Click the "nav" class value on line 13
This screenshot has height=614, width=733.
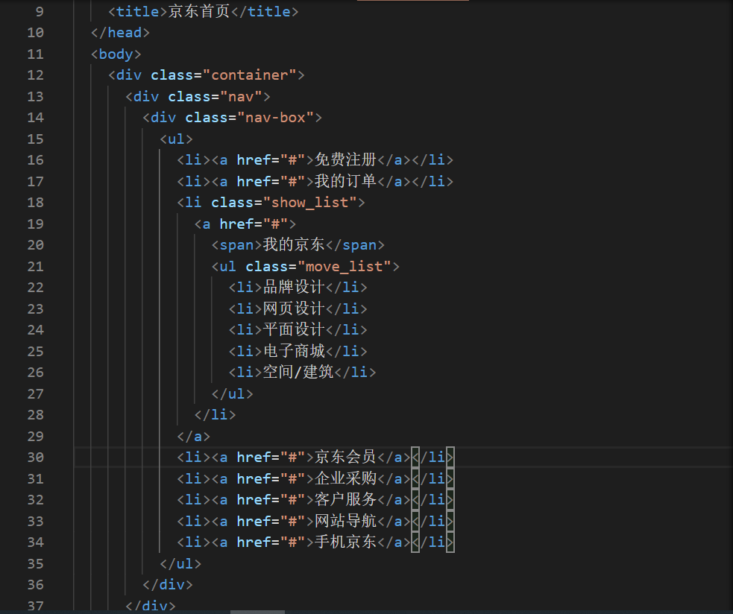[241, 97]
